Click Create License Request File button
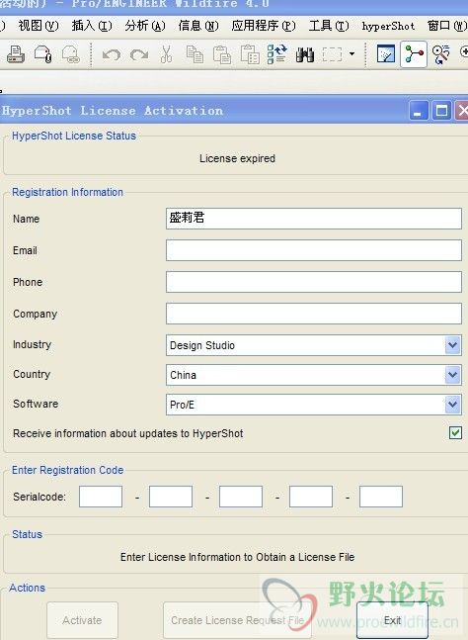Image resolution: width=468 pixels, height=640 pixels. click(x=238, y=620)
